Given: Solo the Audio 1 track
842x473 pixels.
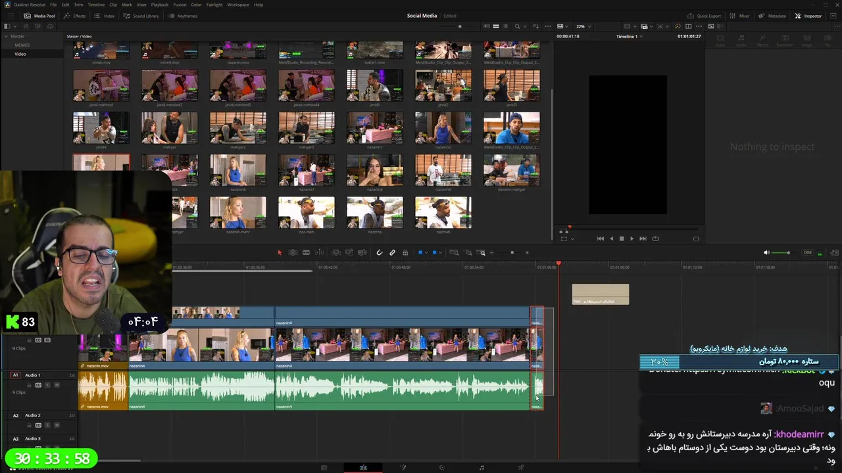Looking at the screenshot, I should point(47,385).
